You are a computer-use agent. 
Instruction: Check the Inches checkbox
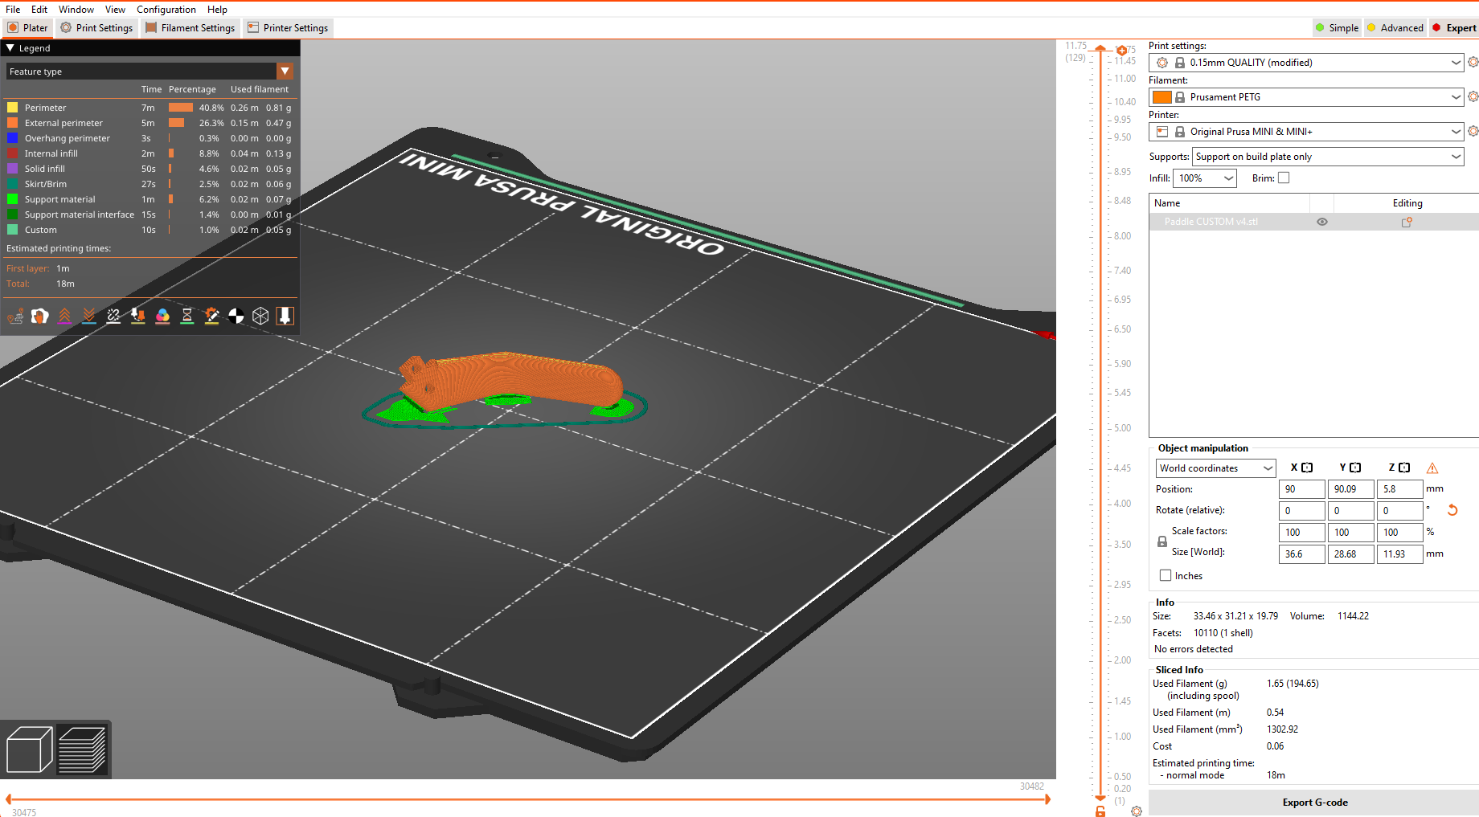(1166, 575)
